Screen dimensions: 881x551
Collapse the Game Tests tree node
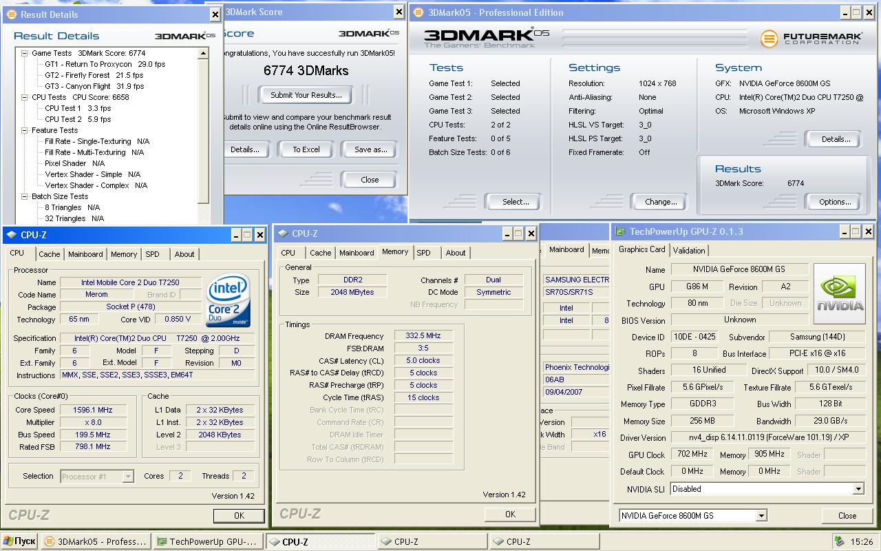click(x=25, y=53)
